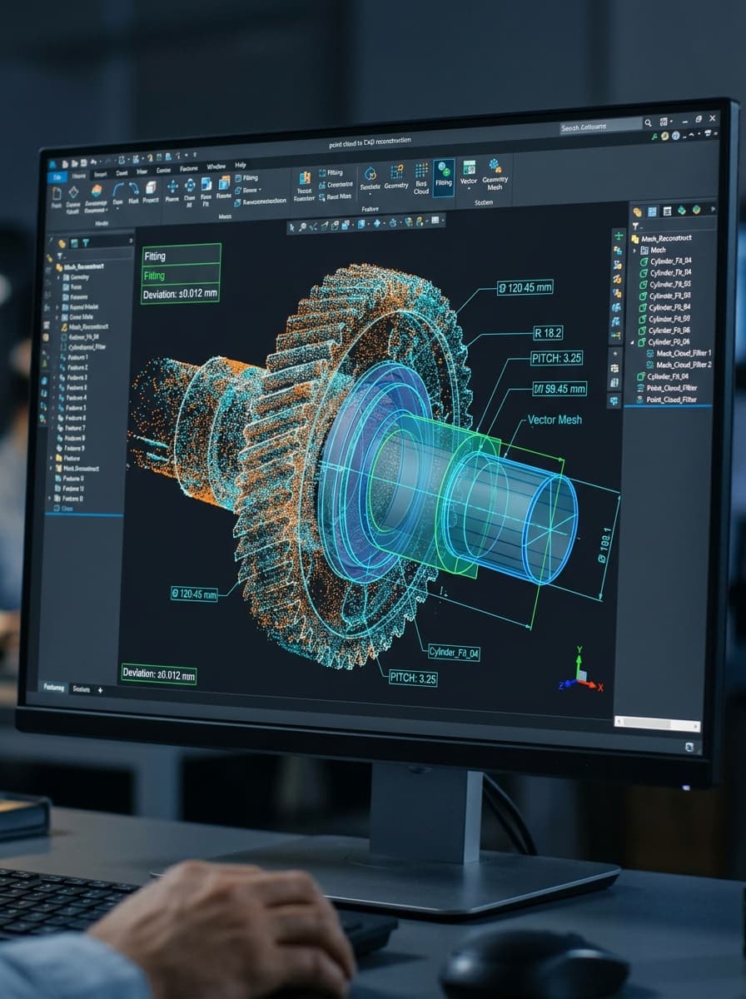The image size is (746, 999).
Task: Click the orange sphere ribbon icon
Action: 97,191
